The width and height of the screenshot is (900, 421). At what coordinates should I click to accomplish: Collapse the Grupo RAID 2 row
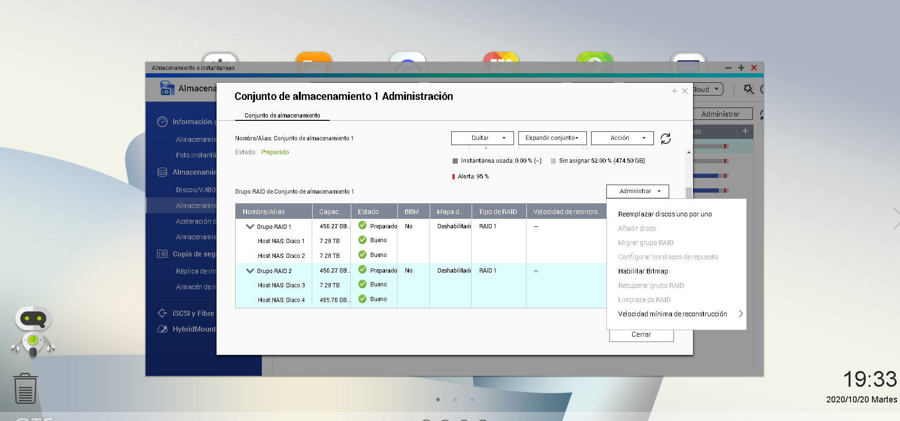coord(250,271)
